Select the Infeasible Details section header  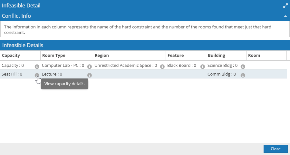[x=145, y=45]
